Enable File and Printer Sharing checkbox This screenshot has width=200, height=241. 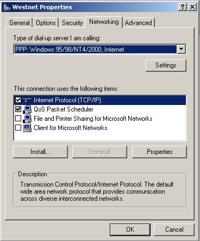coord(18,119)
